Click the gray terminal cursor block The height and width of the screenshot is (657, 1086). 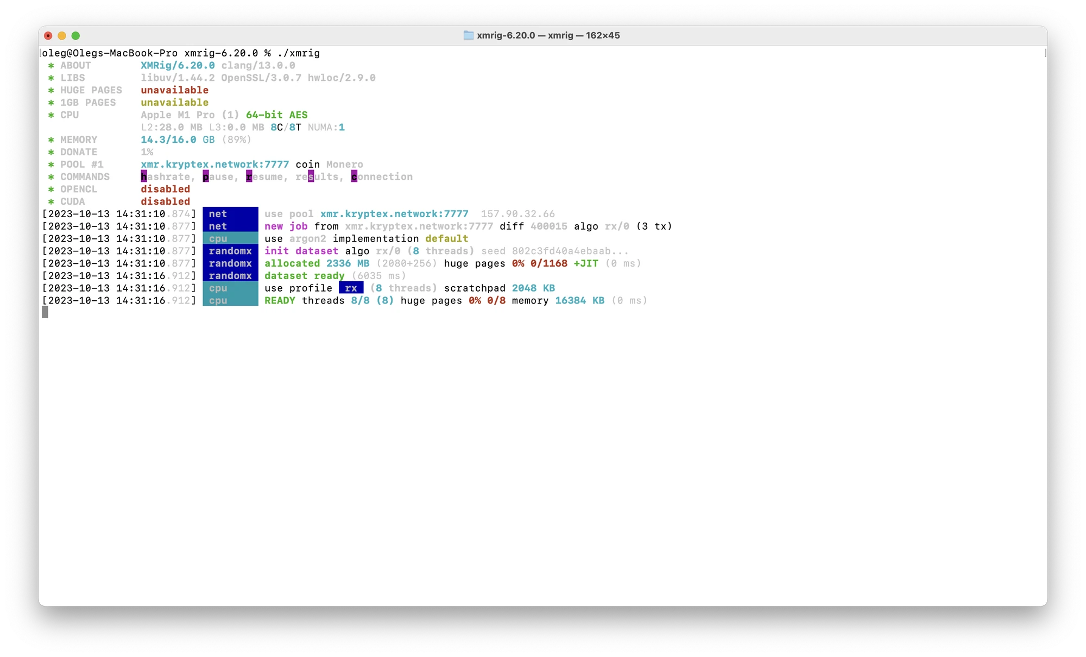[x=45, y=312]
